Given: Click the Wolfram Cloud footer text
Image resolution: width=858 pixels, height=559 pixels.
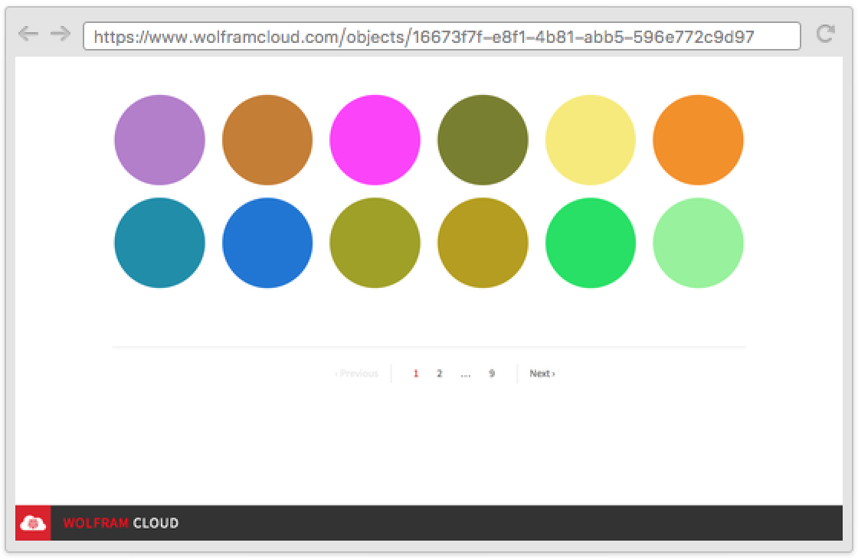Looking at the screenshot, I should click(x=121, y=523).
